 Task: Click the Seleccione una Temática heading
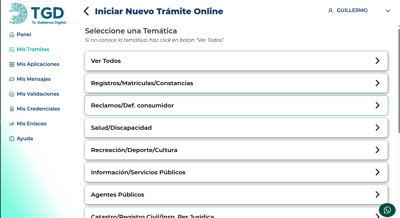[131, 31]
